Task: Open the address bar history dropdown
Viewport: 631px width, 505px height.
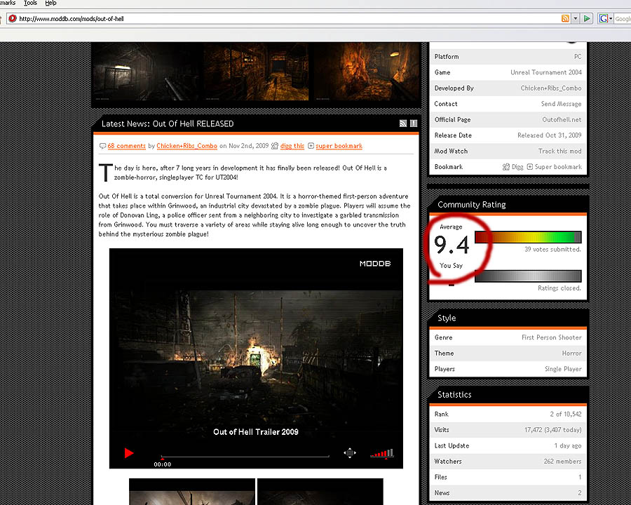Action: point(576,18)
